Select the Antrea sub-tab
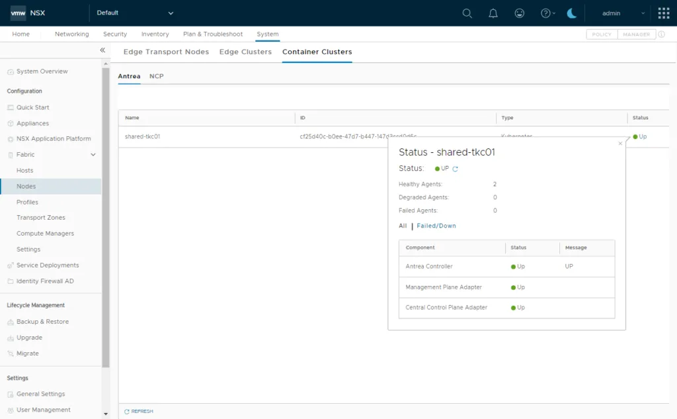 (129, 76)
